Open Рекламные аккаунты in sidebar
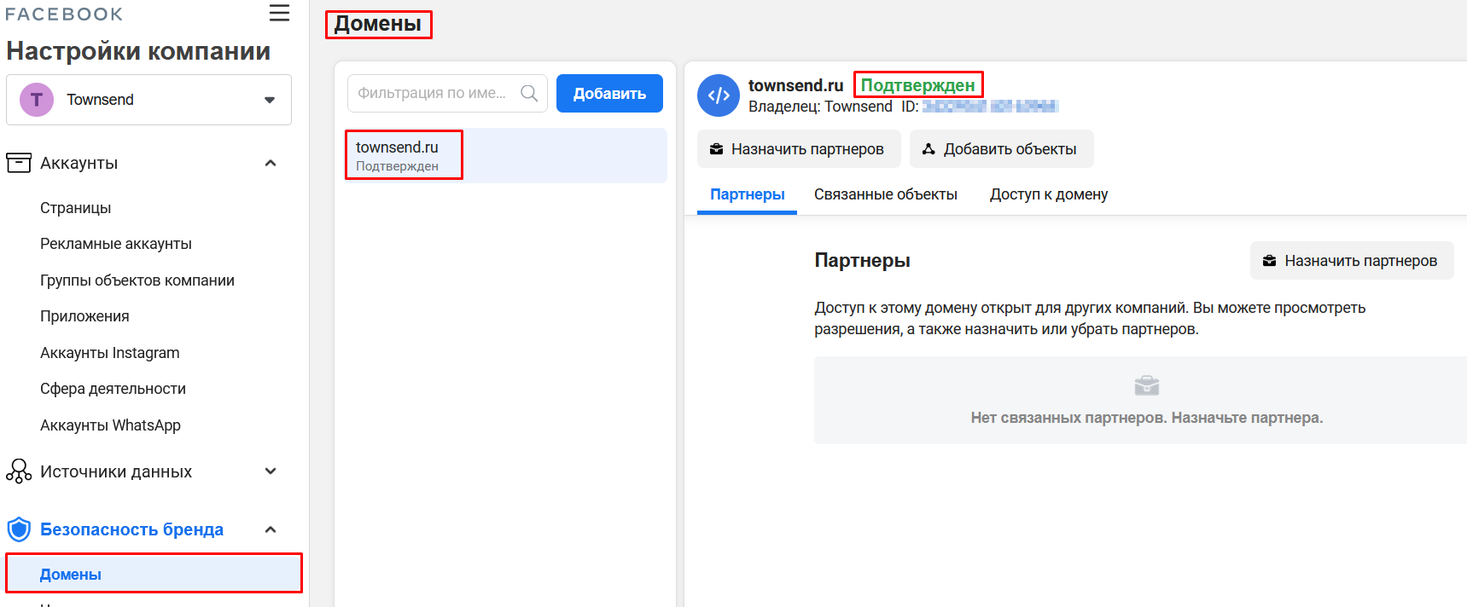Image resolution: width=1467 pixels, height=607 pixels. pyautogui.click(x=116, y=244)
